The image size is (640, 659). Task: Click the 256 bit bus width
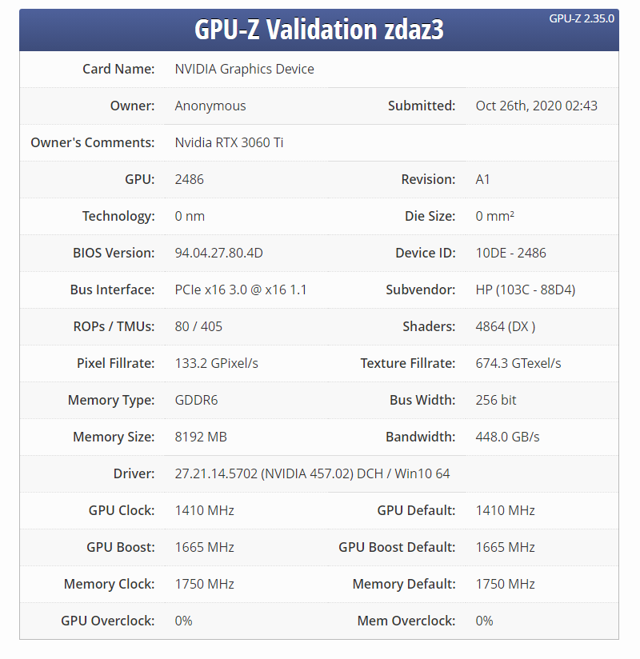point(496,400)
